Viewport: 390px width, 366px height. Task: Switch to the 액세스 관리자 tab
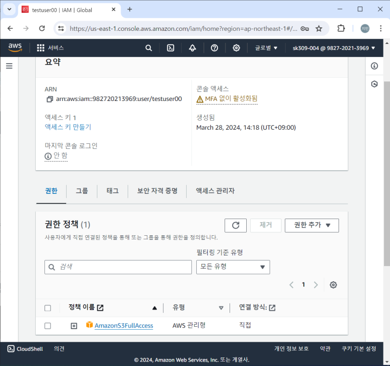pyautogui.click(x=215, y=191)
